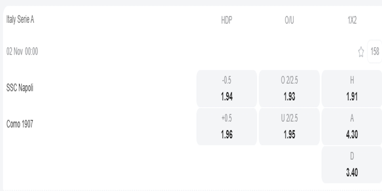
Task: Click the +0.5 handicap line label
Action: pyautogui.click(x=227, y=118)
